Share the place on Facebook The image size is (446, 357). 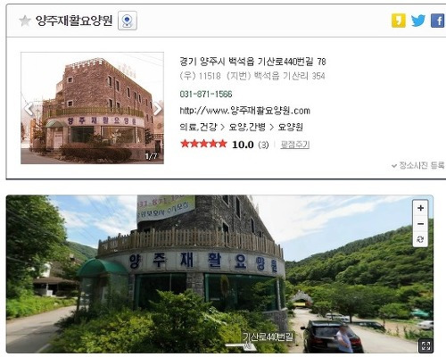coord(438,21)
